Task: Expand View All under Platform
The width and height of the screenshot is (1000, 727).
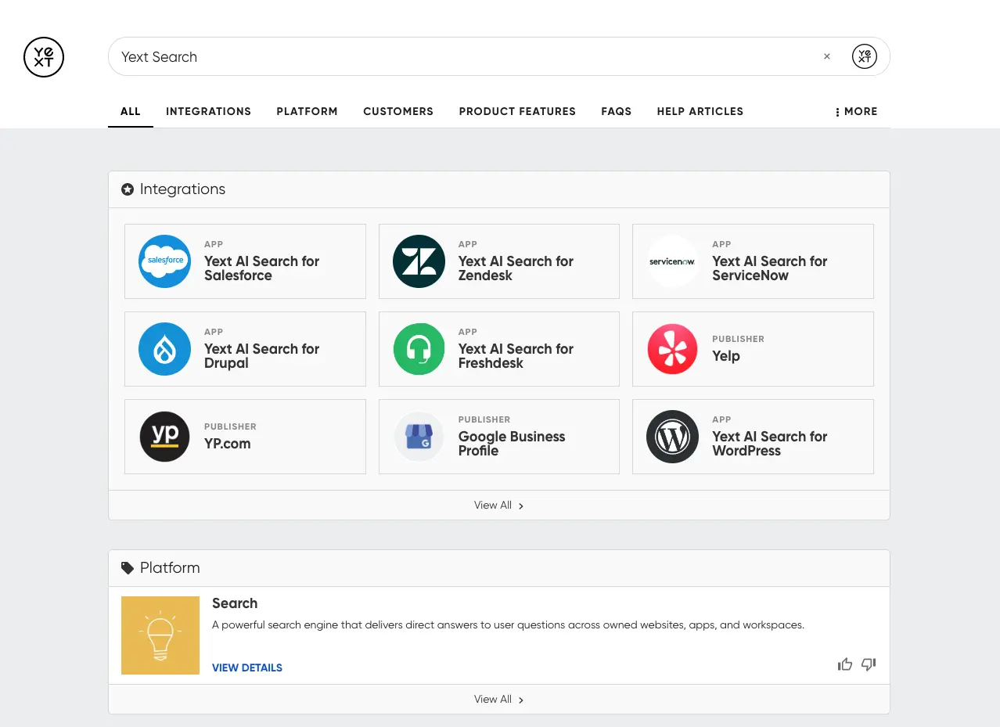Action: pos(498,700)
